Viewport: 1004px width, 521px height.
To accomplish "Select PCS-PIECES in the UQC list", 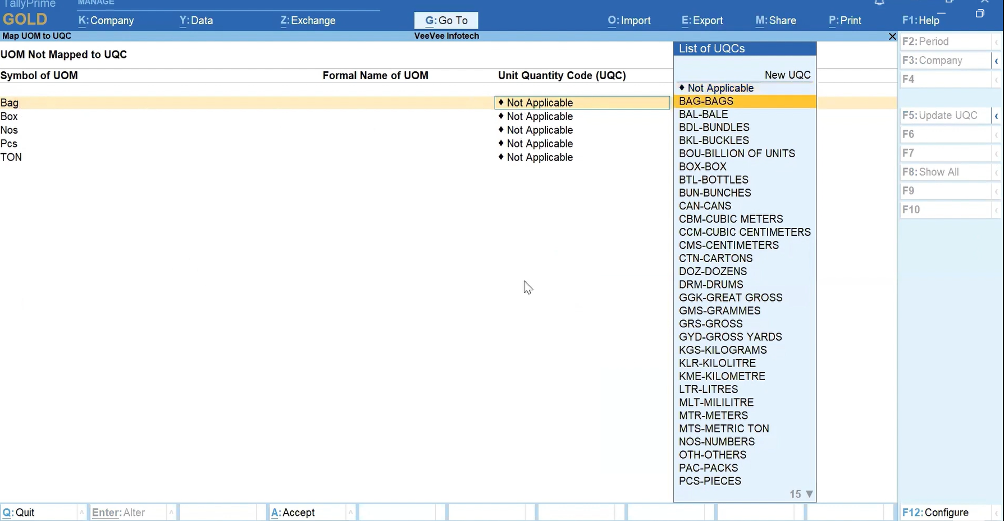I will point(710,481).
